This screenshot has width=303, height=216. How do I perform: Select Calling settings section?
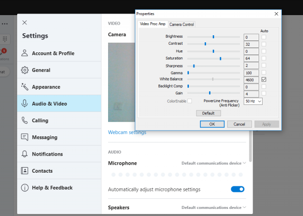[x=59, y=120]
